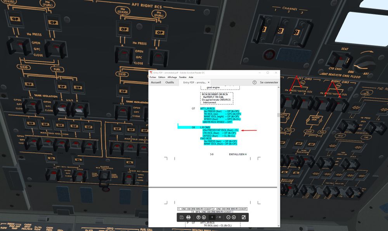Click PDF line "MSTR RCS XFEED – OFF"
This screenshot has height=231, width=388.
218,122
